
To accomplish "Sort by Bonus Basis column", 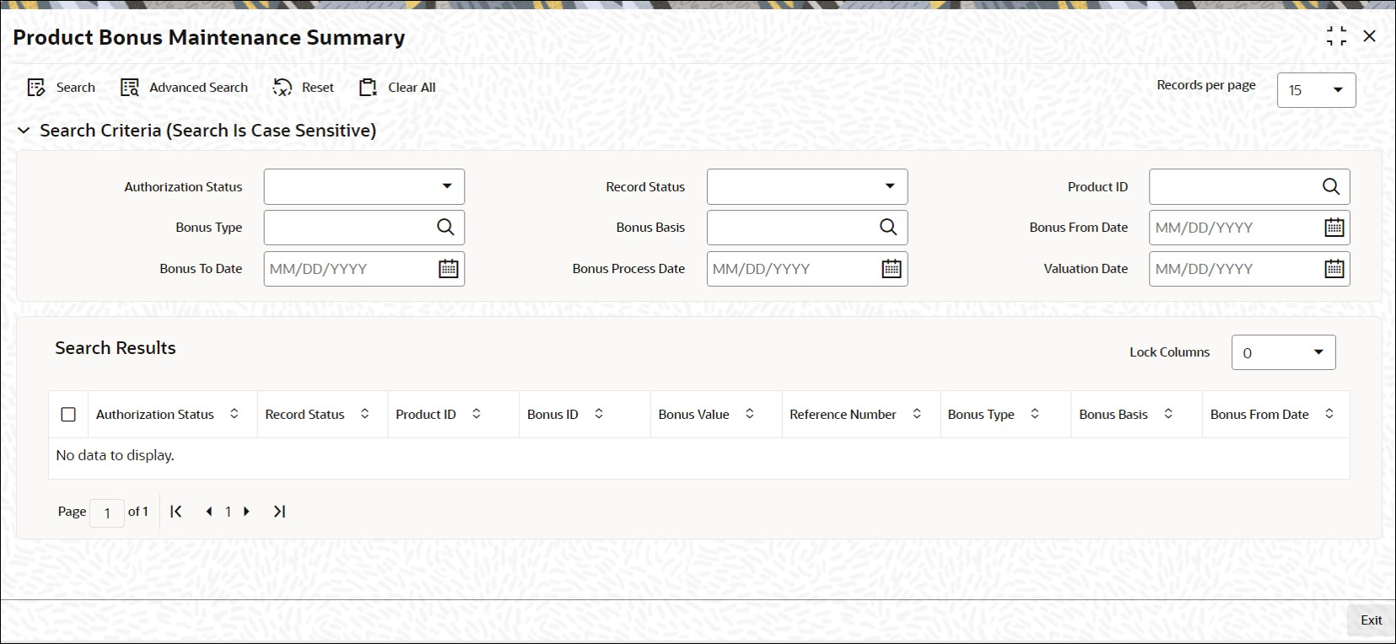I will (1168, 414).
